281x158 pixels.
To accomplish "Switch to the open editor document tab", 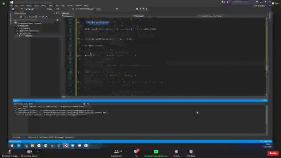I will point(65,13).
